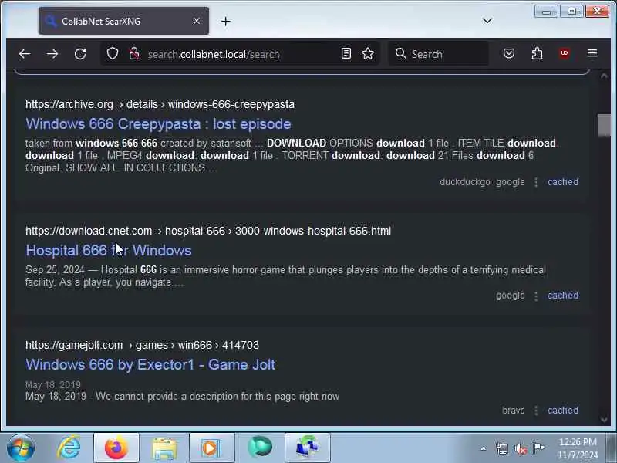The height and width of the screenshot is (463, 617).
Task: Click scrollbar up arrow
Action: [604, 76]
